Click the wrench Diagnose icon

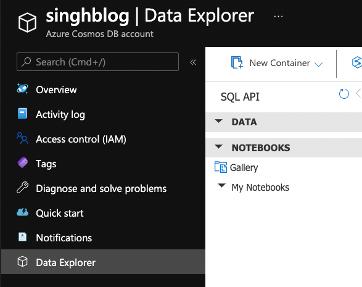22,188
